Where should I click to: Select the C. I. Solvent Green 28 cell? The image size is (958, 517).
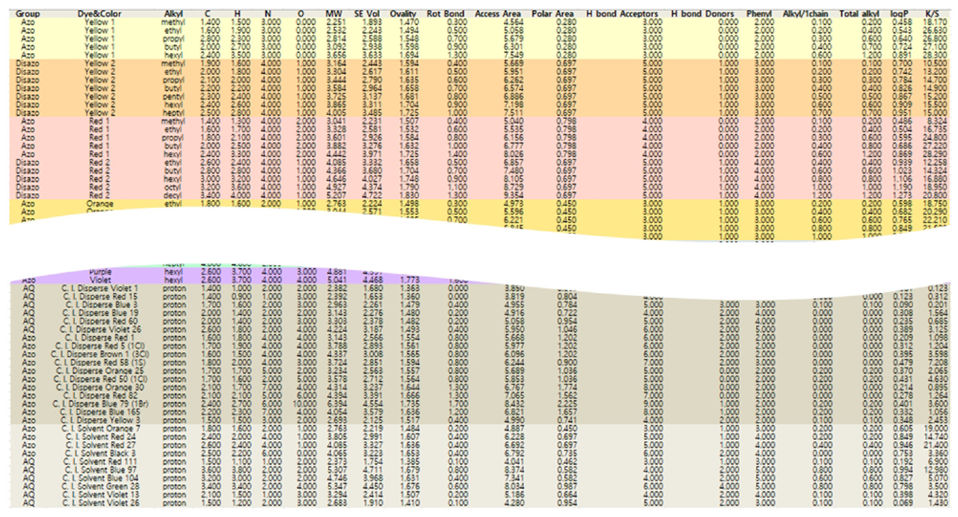click(x=100, y=486)
